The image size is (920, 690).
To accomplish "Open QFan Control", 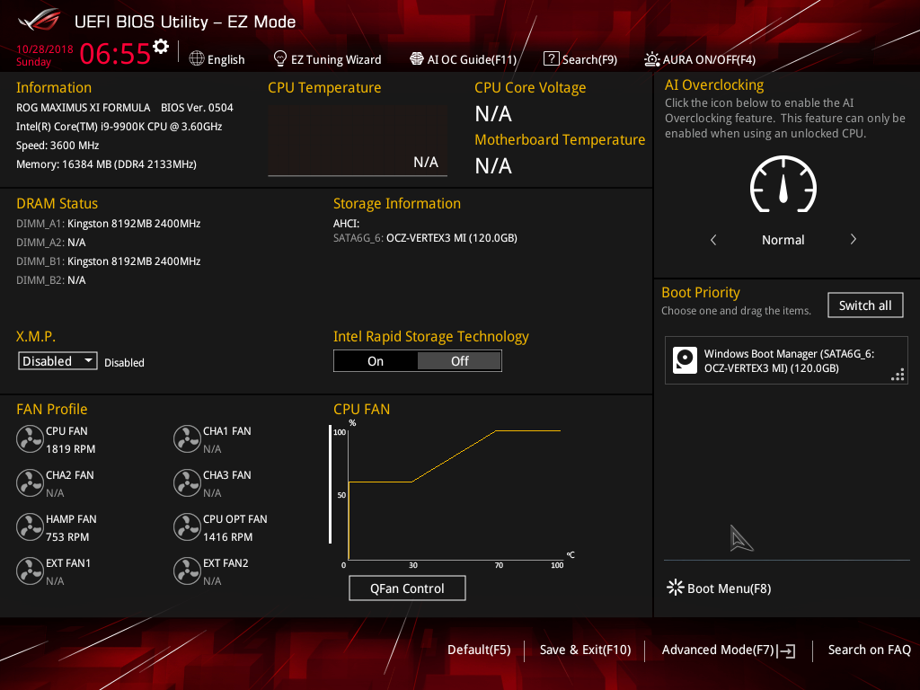I will coord(407,588).
